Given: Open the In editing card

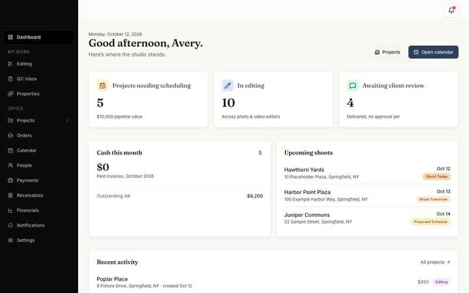Looking at the screenshot, I should coord(274,100).
